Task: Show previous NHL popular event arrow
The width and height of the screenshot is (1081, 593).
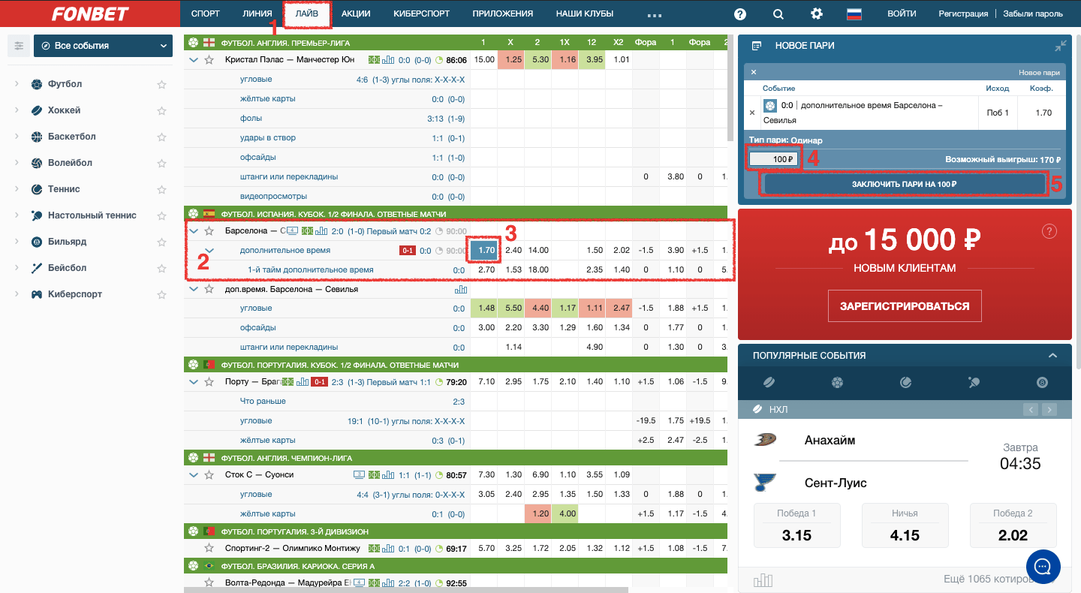Action: pos(1031,410)
